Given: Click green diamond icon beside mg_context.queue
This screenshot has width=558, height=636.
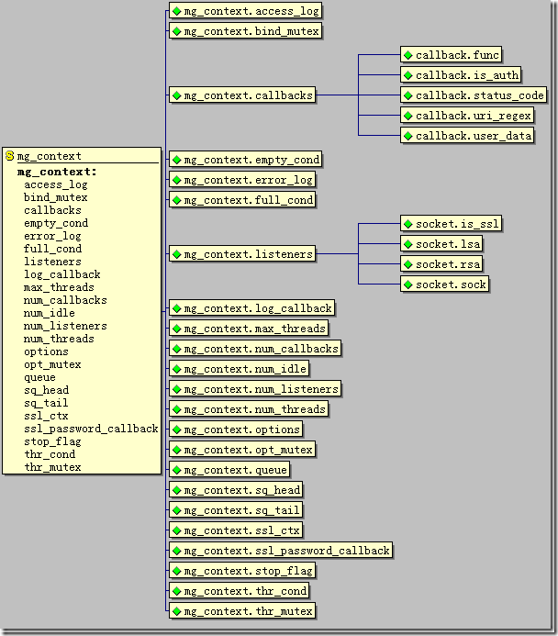Looking at the screenshot, I should 177,470.
